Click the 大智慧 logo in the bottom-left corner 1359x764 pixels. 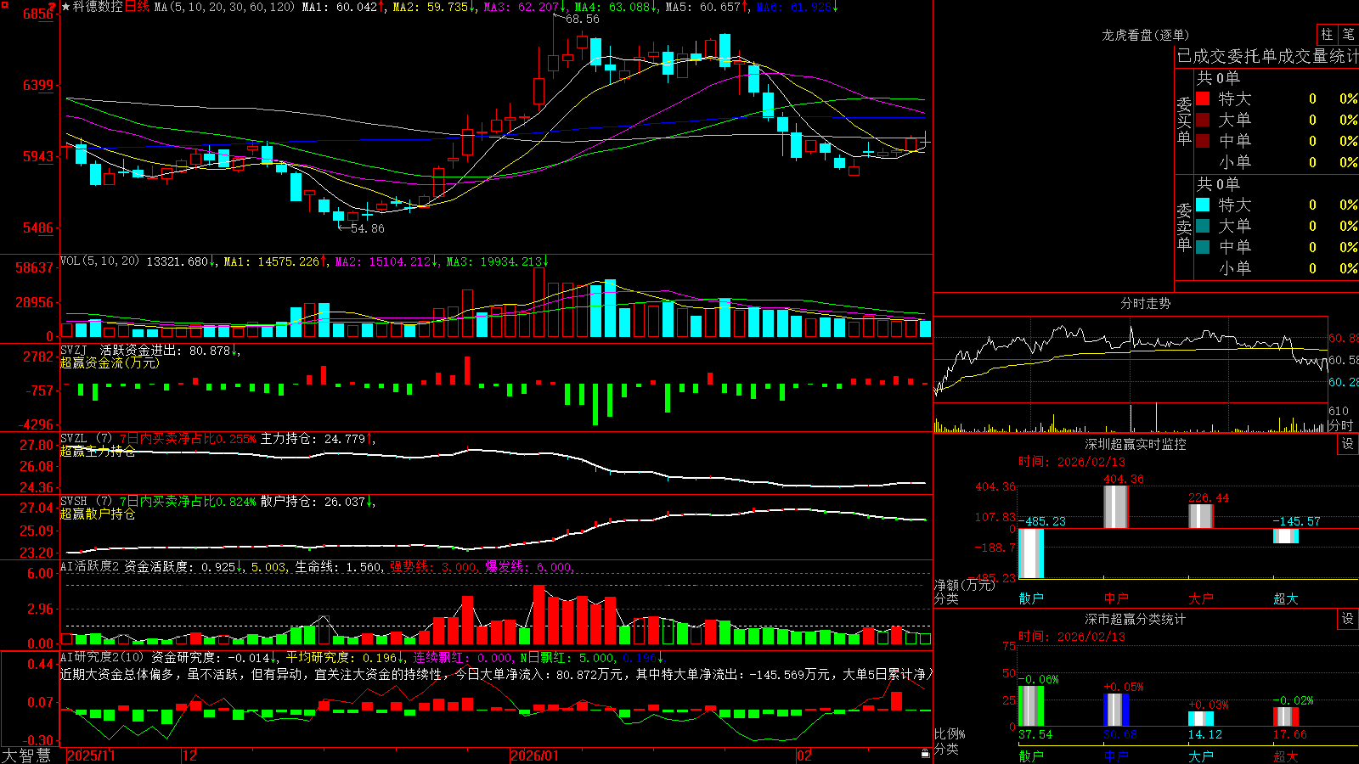coord(26,755)
